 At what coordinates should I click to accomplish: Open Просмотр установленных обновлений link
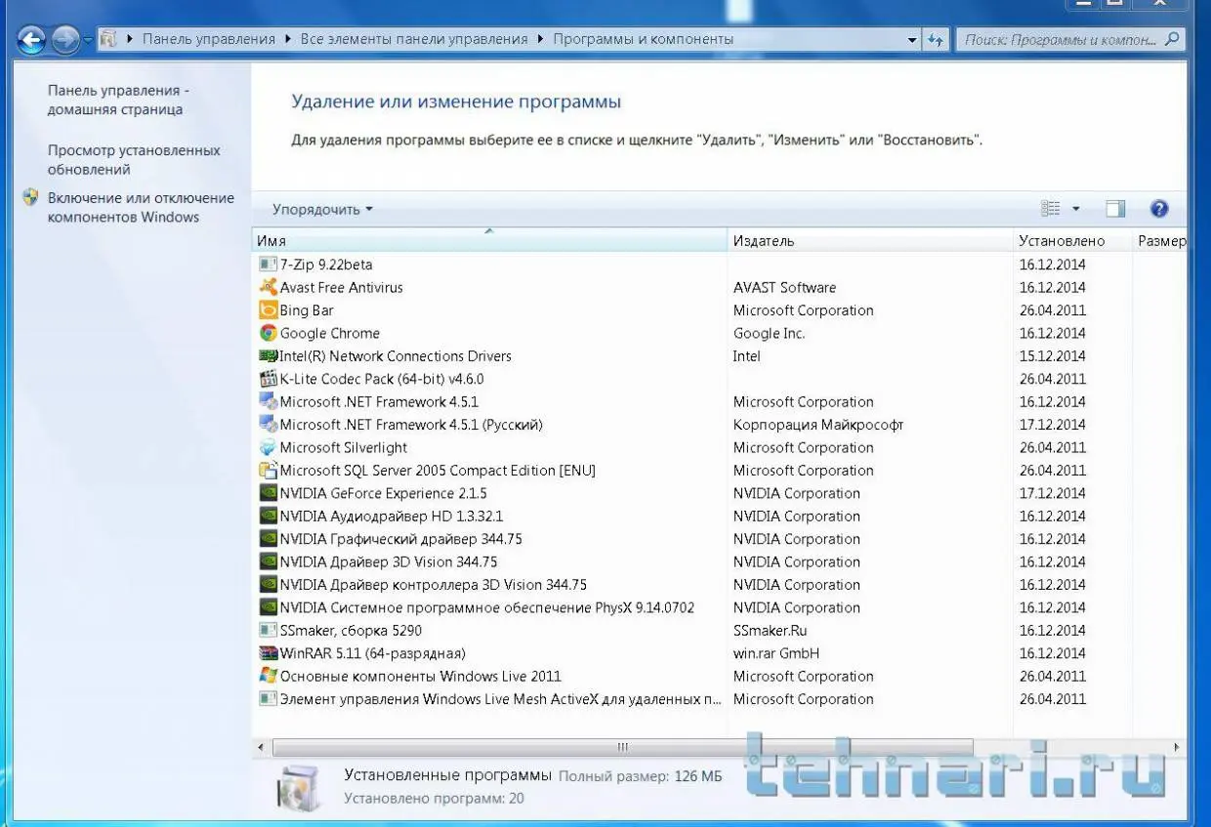pos(134,160)
